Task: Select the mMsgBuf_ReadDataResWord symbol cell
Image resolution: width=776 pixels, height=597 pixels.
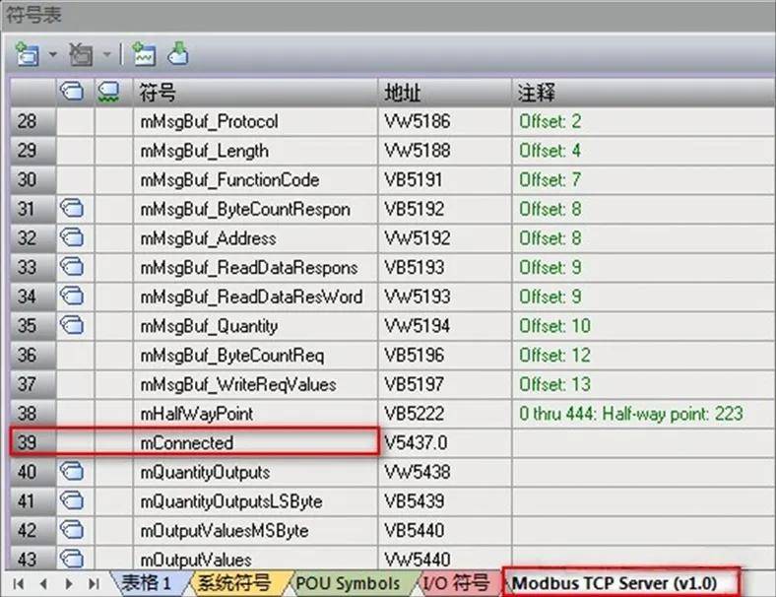Action: point(255,297)
